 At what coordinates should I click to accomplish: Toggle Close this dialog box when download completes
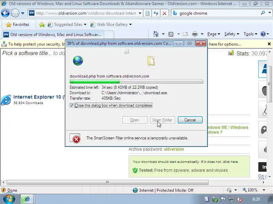pos(72,105)
